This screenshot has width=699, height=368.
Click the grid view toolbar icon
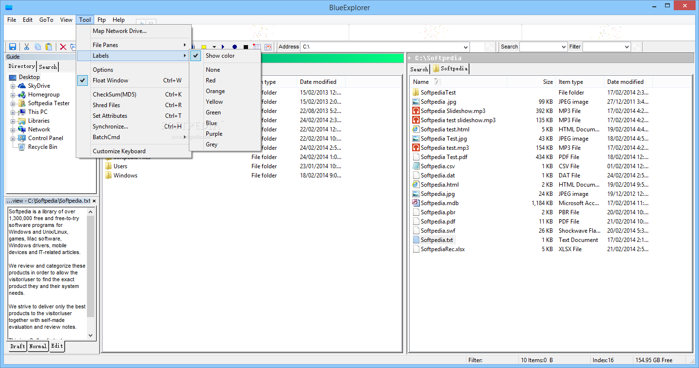pyautogui.click(x=257, y=47)
